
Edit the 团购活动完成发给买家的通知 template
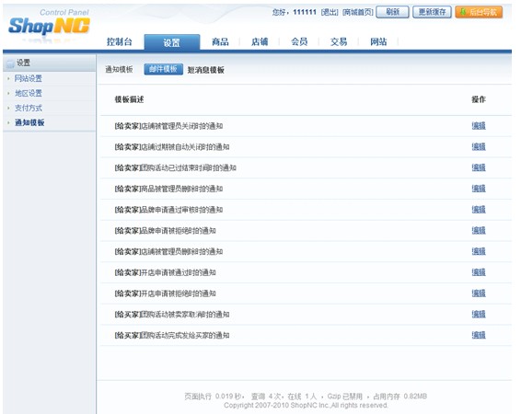pos(479,335)
